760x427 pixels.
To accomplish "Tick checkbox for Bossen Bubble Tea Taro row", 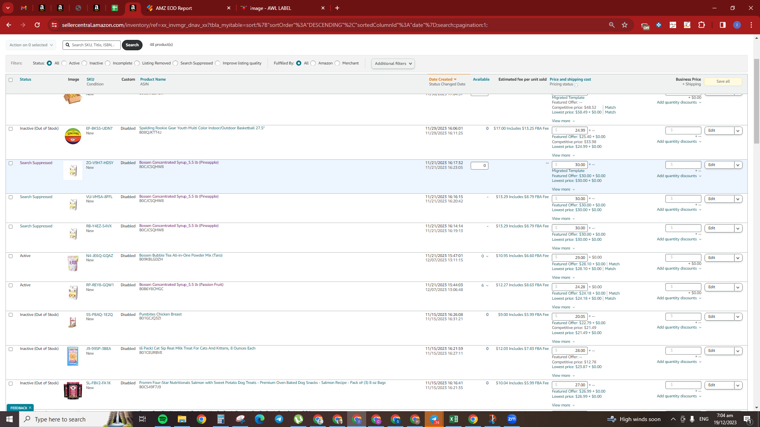I will 11,256.
